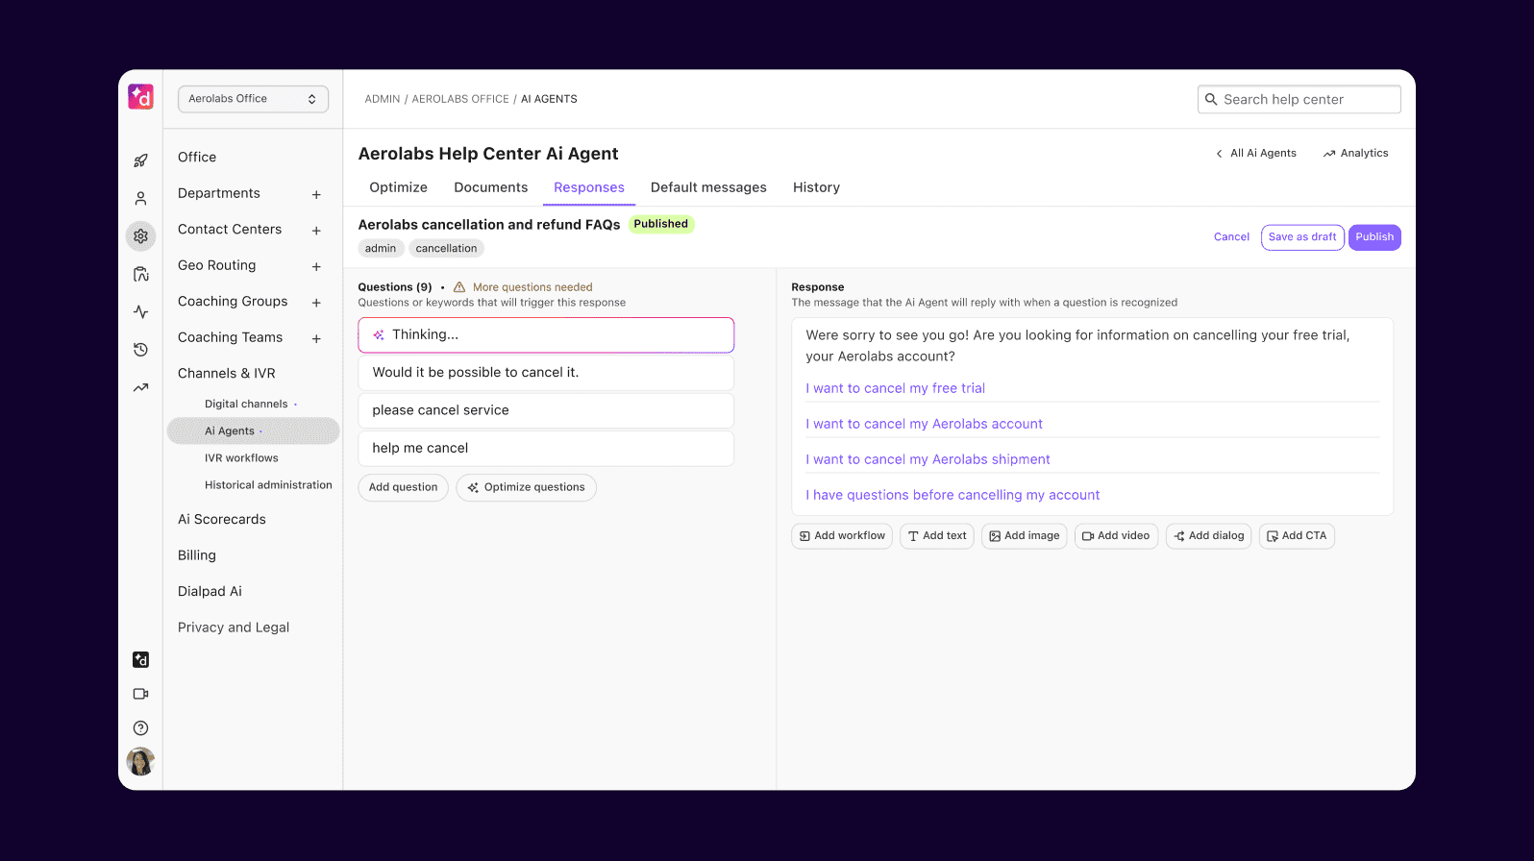Switch to the Default messages tab

(x=708, y=187)
